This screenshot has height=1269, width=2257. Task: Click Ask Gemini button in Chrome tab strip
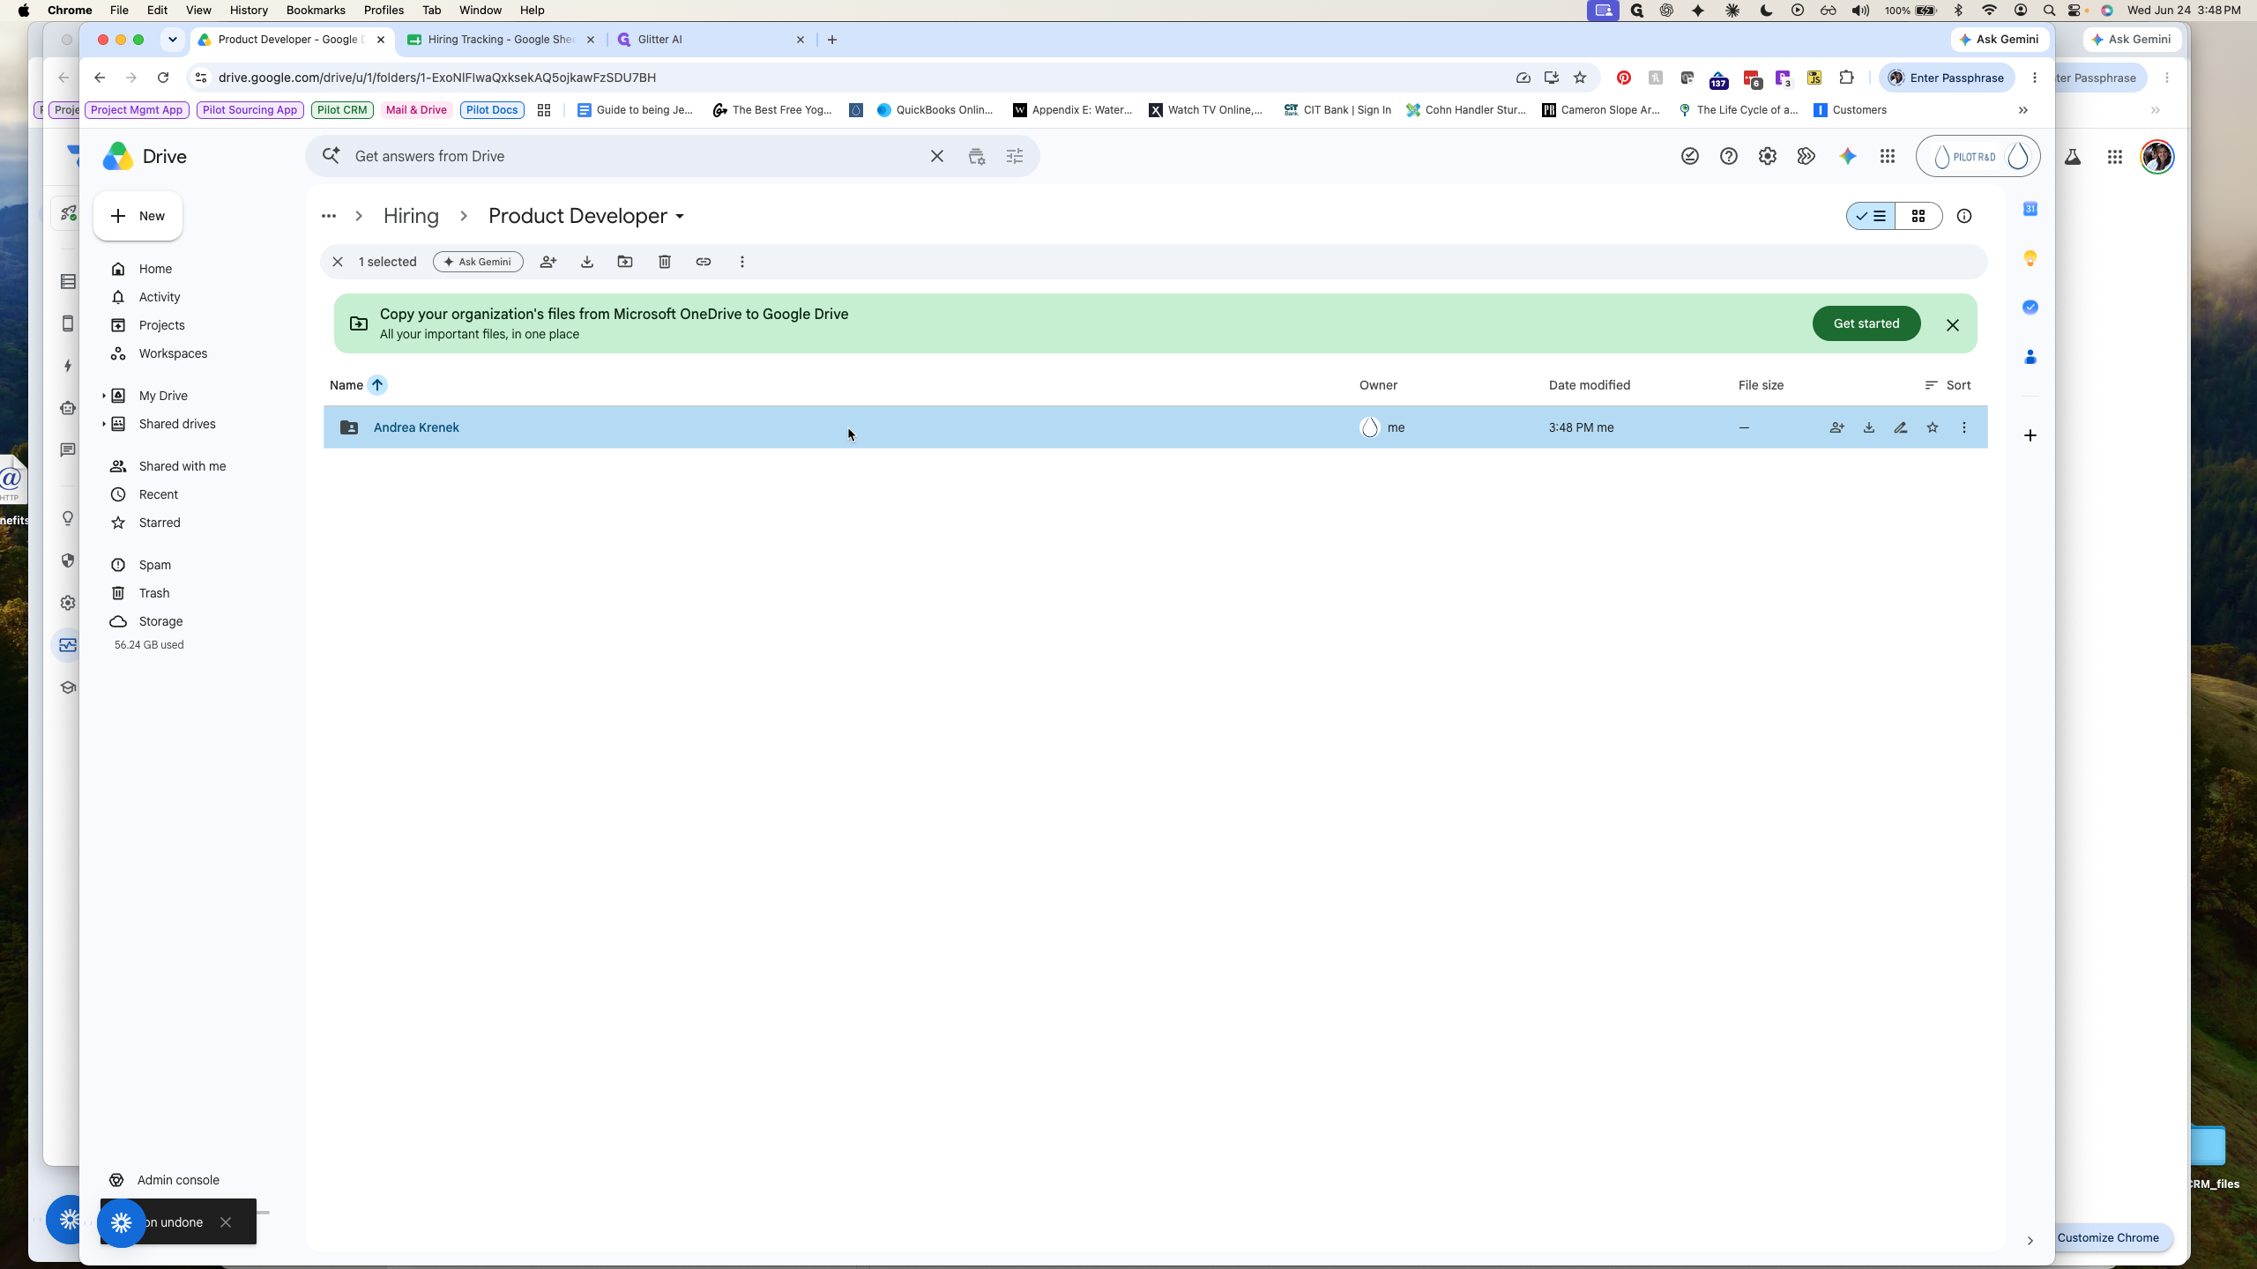tap(2000, 40)
